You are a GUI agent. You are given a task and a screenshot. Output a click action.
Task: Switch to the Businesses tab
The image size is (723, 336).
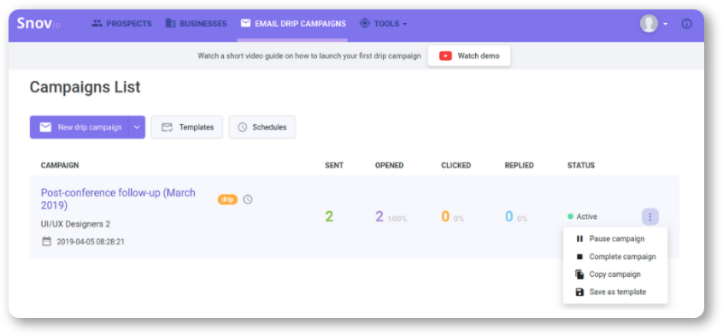click(196, 24)
